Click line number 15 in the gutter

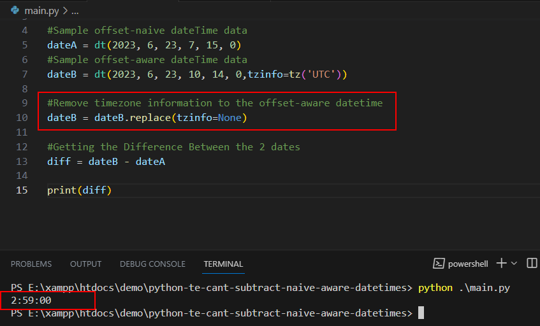coord(22,190)
